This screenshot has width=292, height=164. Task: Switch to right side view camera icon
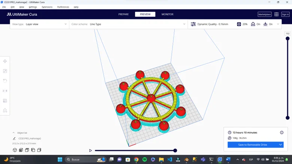coord(39,150)
